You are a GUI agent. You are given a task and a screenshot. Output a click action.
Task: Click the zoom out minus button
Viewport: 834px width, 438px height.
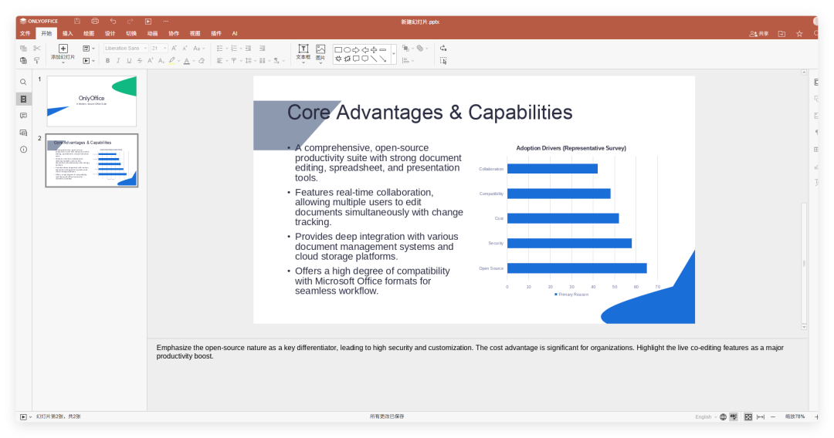[773, 416]
